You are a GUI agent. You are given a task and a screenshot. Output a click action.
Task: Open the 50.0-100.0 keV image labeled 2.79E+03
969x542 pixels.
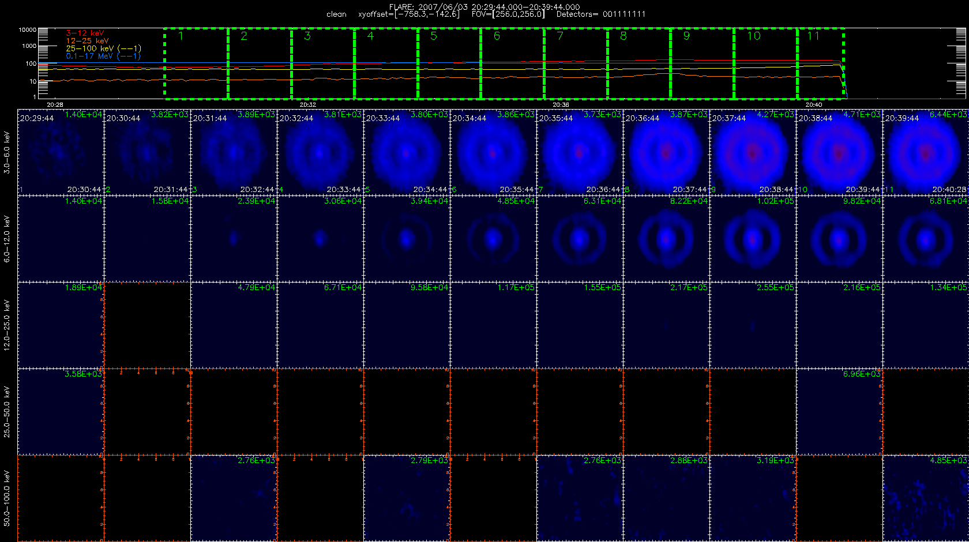[407, 498]
